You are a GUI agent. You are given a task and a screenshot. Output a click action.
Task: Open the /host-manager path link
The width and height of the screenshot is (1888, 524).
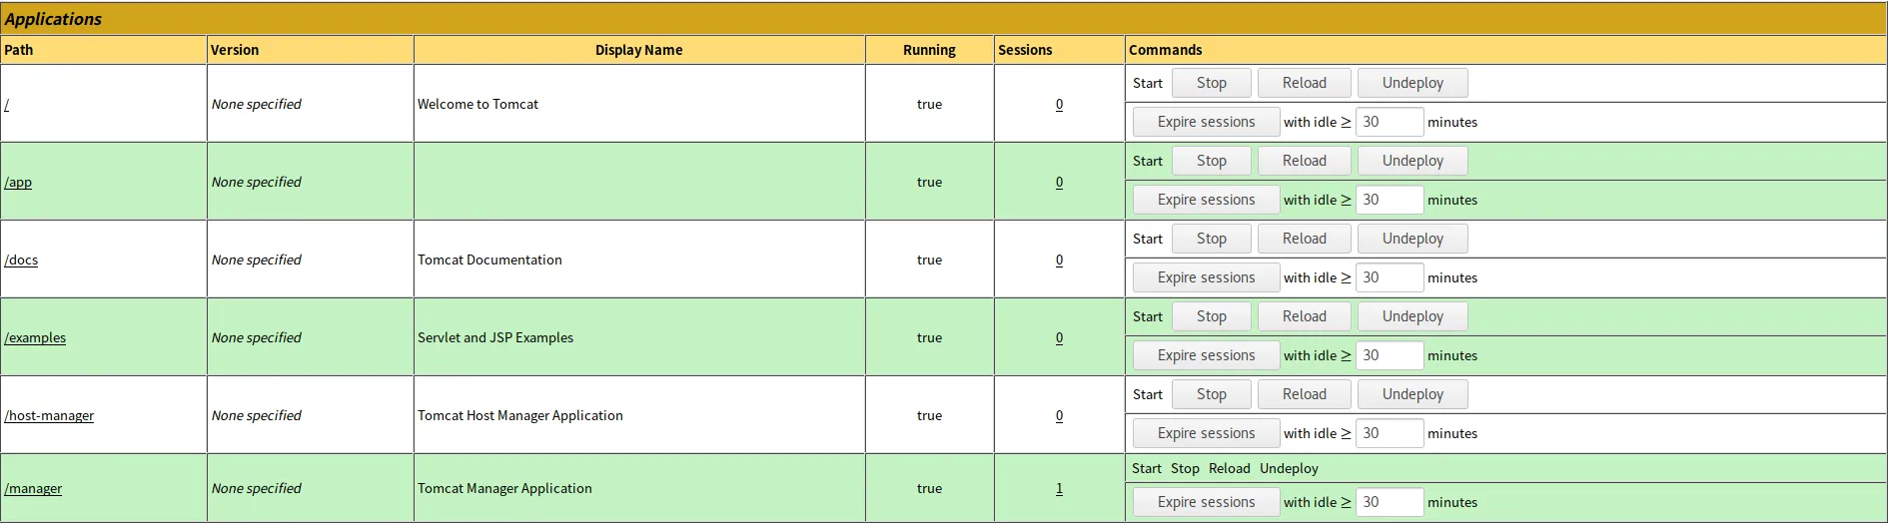point(49,415)
